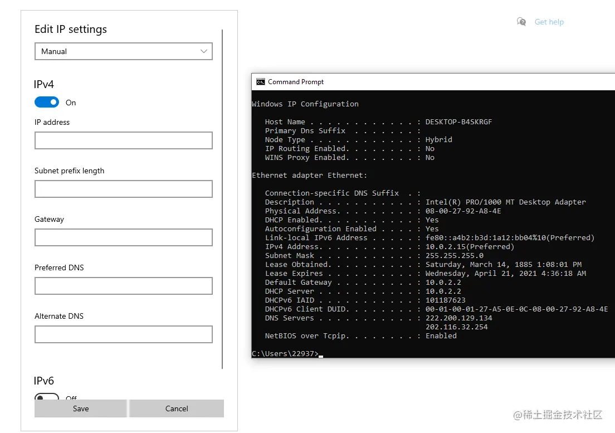
Task: Click the Get help chat icon
Action: 521,22
